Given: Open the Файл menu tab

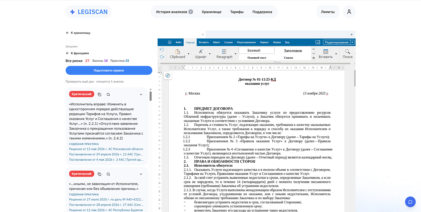Looking at the screenshot, I should tap(179, 42).
